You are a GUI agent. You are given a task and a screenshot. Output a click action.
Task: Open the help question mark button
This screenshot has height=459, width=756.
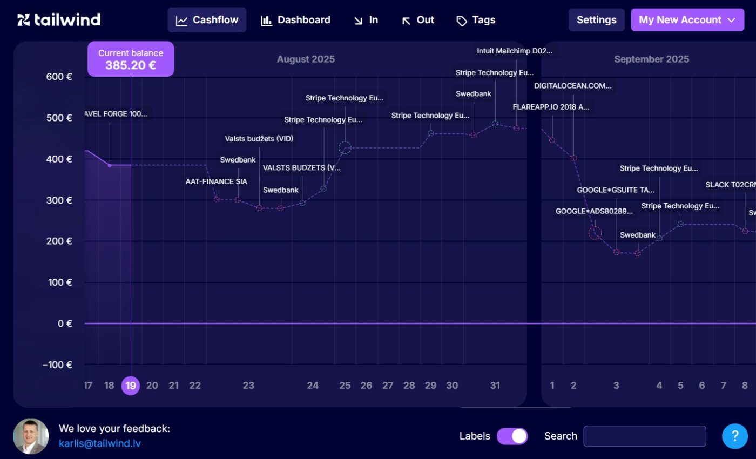735,436
